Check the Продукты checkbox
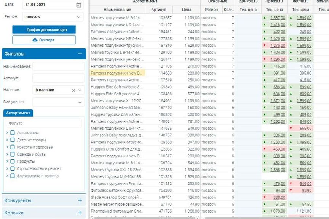The width and height of the screenshot is (329, 219). [x=13, y=161]
